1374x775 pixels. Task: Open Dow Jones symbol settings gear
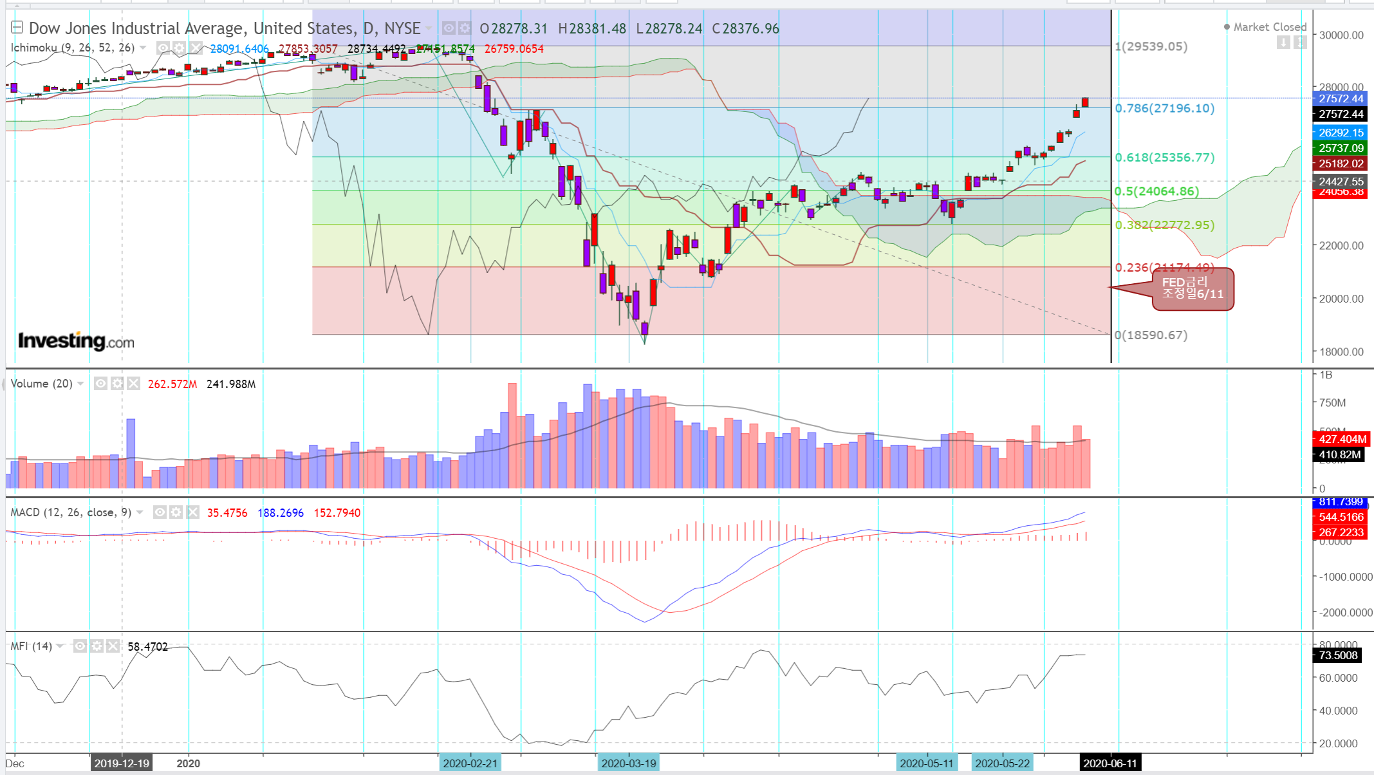click(464, 28)
